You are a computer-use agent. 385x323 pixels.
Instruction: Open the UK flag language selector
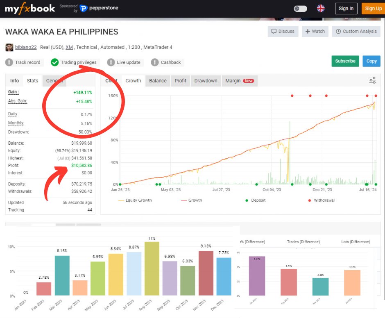(321, 9)
